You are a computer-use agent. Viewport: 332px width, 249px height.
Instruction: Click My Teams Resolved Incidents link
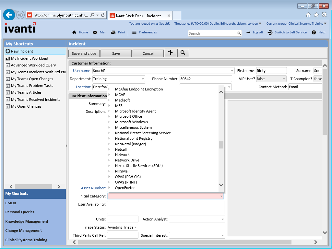[x=36, y=100]
